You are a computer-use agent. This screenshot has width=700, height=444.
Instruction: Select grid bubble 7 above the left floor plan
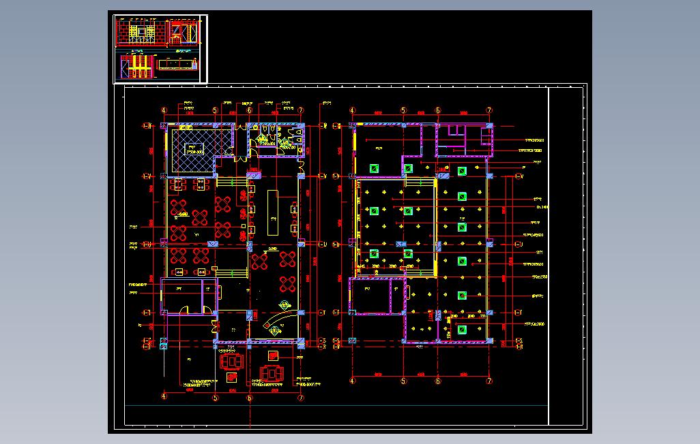click(301, 110)
